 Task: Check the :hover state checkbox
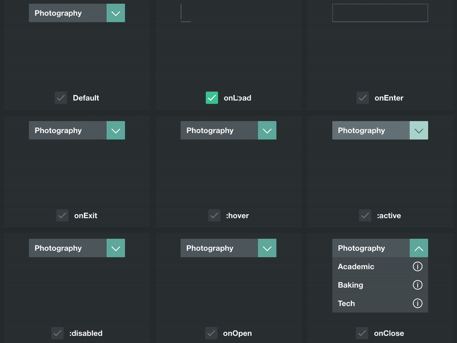point(214,216)
